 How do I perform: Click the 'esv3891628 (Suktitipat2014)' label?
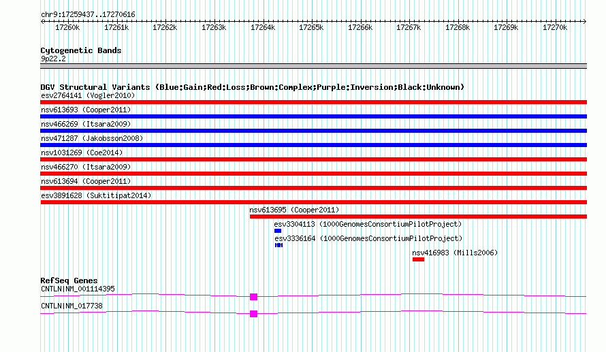tap(96, 195)
